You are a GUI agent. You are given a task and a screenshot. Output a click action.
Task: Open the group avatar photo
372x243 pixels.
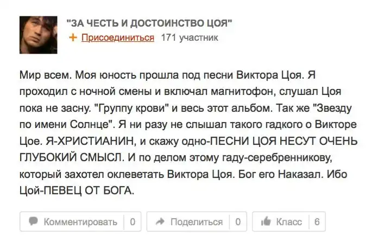pyautogui.click(x=39, y=34)
